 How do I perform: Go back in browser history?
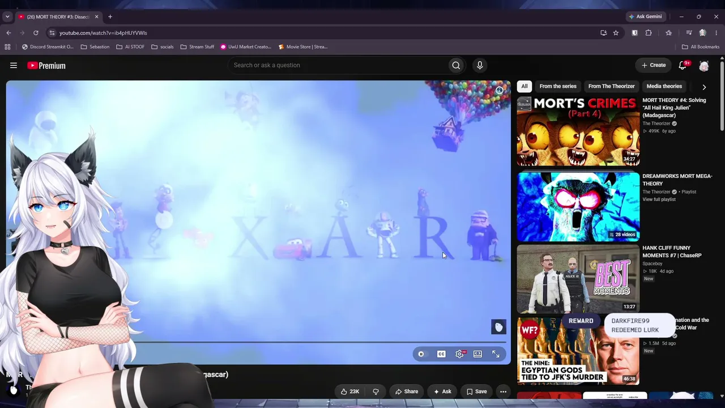pyautogui.click(x=8, y=33)
